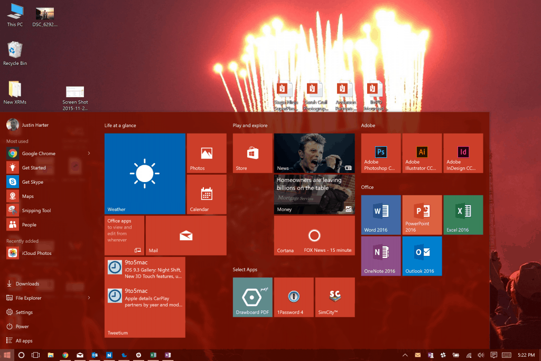Open Cortana search circle on taskbar
Screen dimensions: 541x361
(21, 355)
